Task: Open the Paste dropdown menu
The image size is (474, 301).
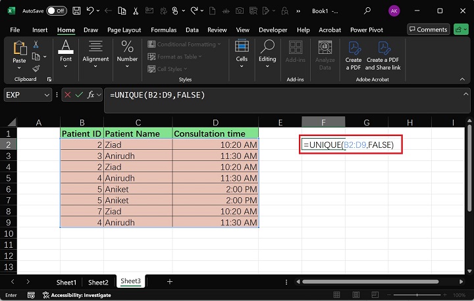Action: pyautogui.click(x=19, y=68)
